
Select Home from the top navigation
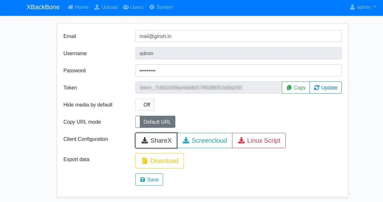78,7
